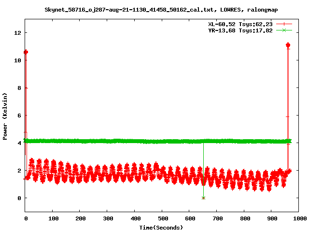
Task: Click the x-axis tick label "200"
Action: (81, 218)
